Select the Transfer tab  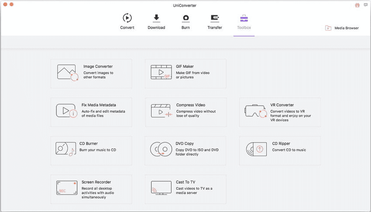215,21
